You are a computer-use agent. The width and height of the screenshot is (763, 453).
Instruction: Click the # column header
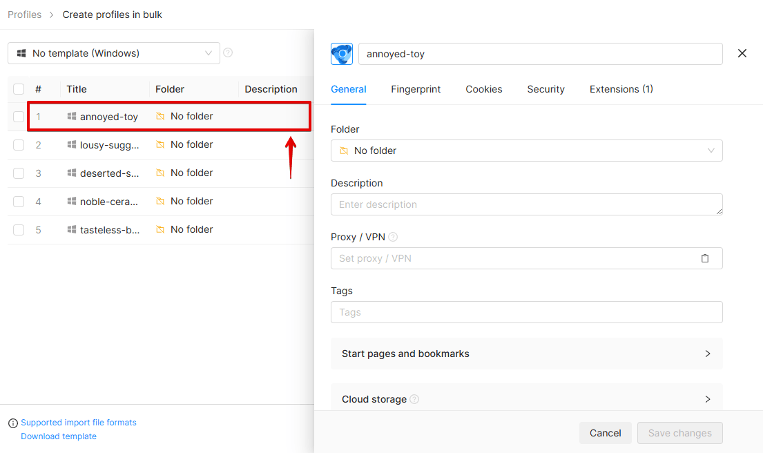tap(39, 89)
